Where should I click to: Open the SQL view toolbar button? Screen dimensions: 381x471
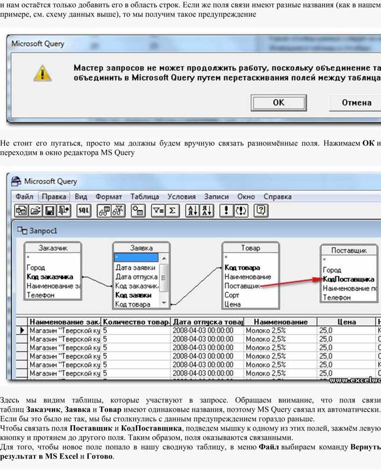[84, 211]
